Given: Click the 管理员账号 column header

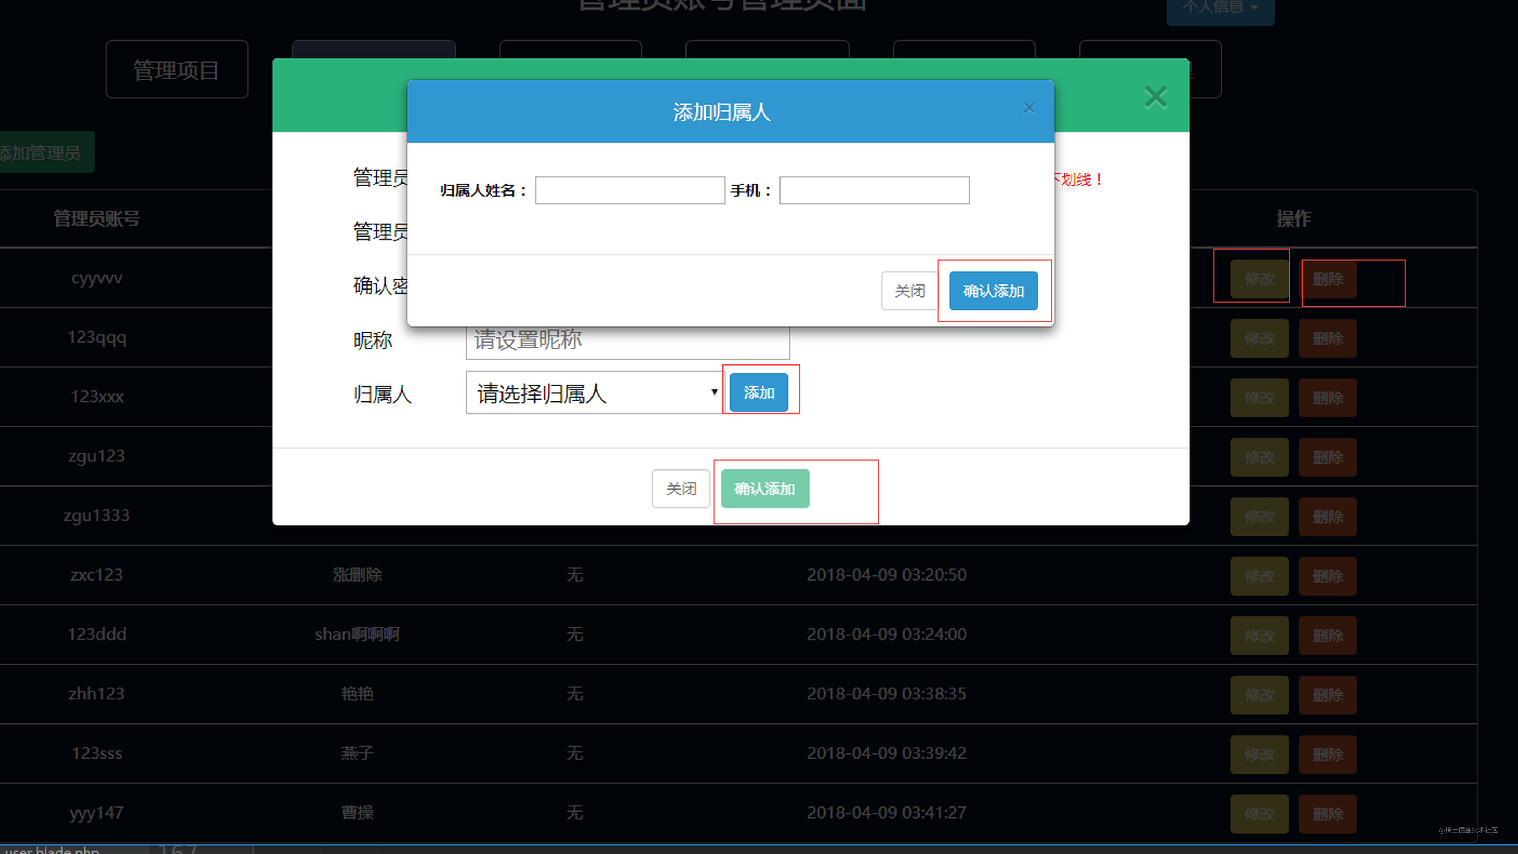Looking at the screenshot, I should tap(97, 219).
